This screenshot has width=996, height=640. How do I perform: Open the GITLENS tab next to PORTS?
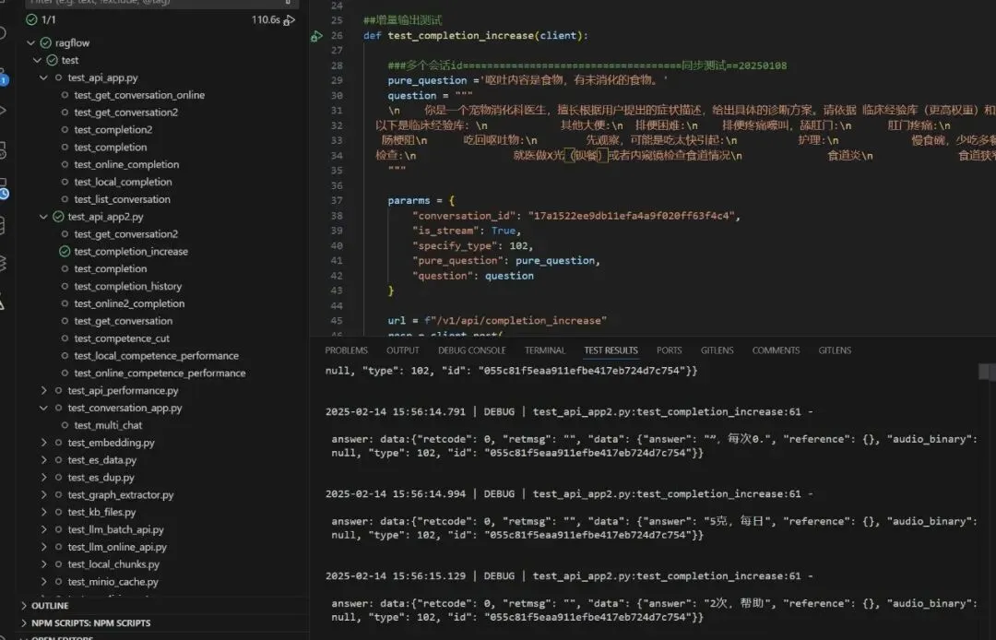pos(717,350)
